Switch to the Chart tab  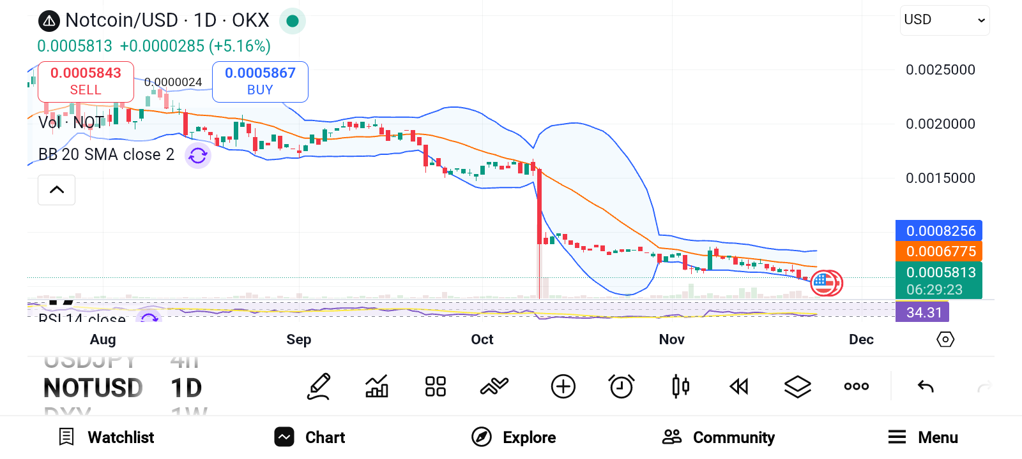[310, 437]
